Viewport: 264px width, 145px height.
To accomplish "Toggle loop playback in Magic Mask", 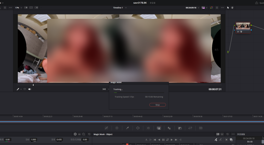I will coord(167,140).
